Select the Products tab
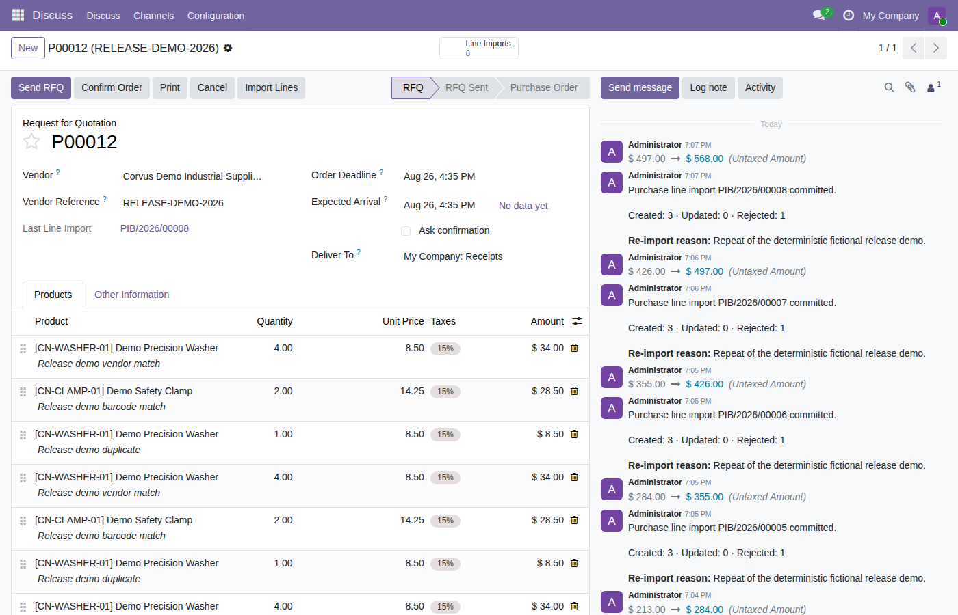 click(x=53, y=295)
